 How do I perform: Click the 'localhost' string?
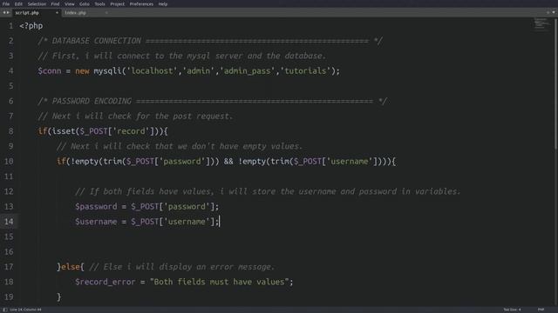tap(152, 71)
